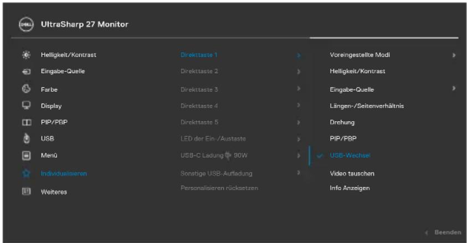Select the Helligkeit/Kontrast sun icon

click(26, 55)
